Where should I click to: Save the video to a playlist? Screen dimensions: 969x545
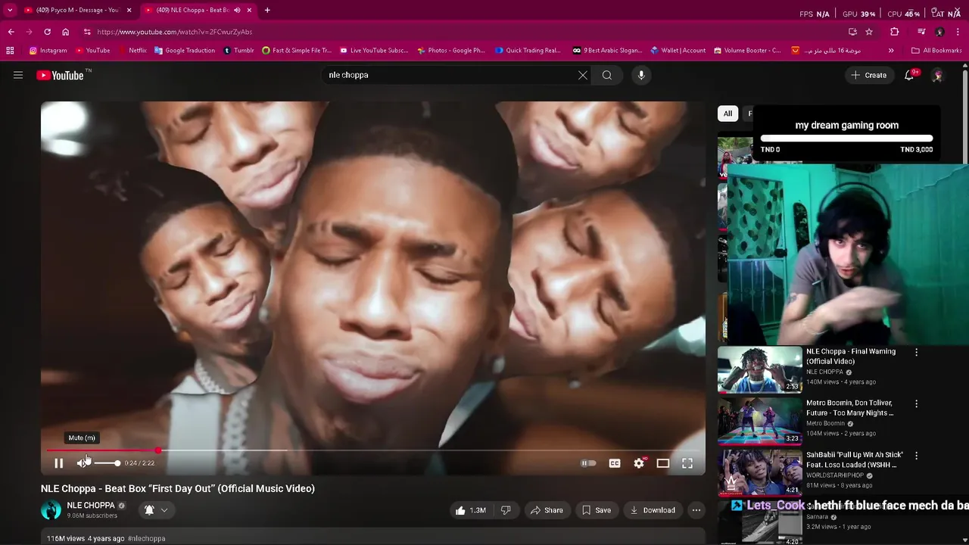click(x=596, y=510)
